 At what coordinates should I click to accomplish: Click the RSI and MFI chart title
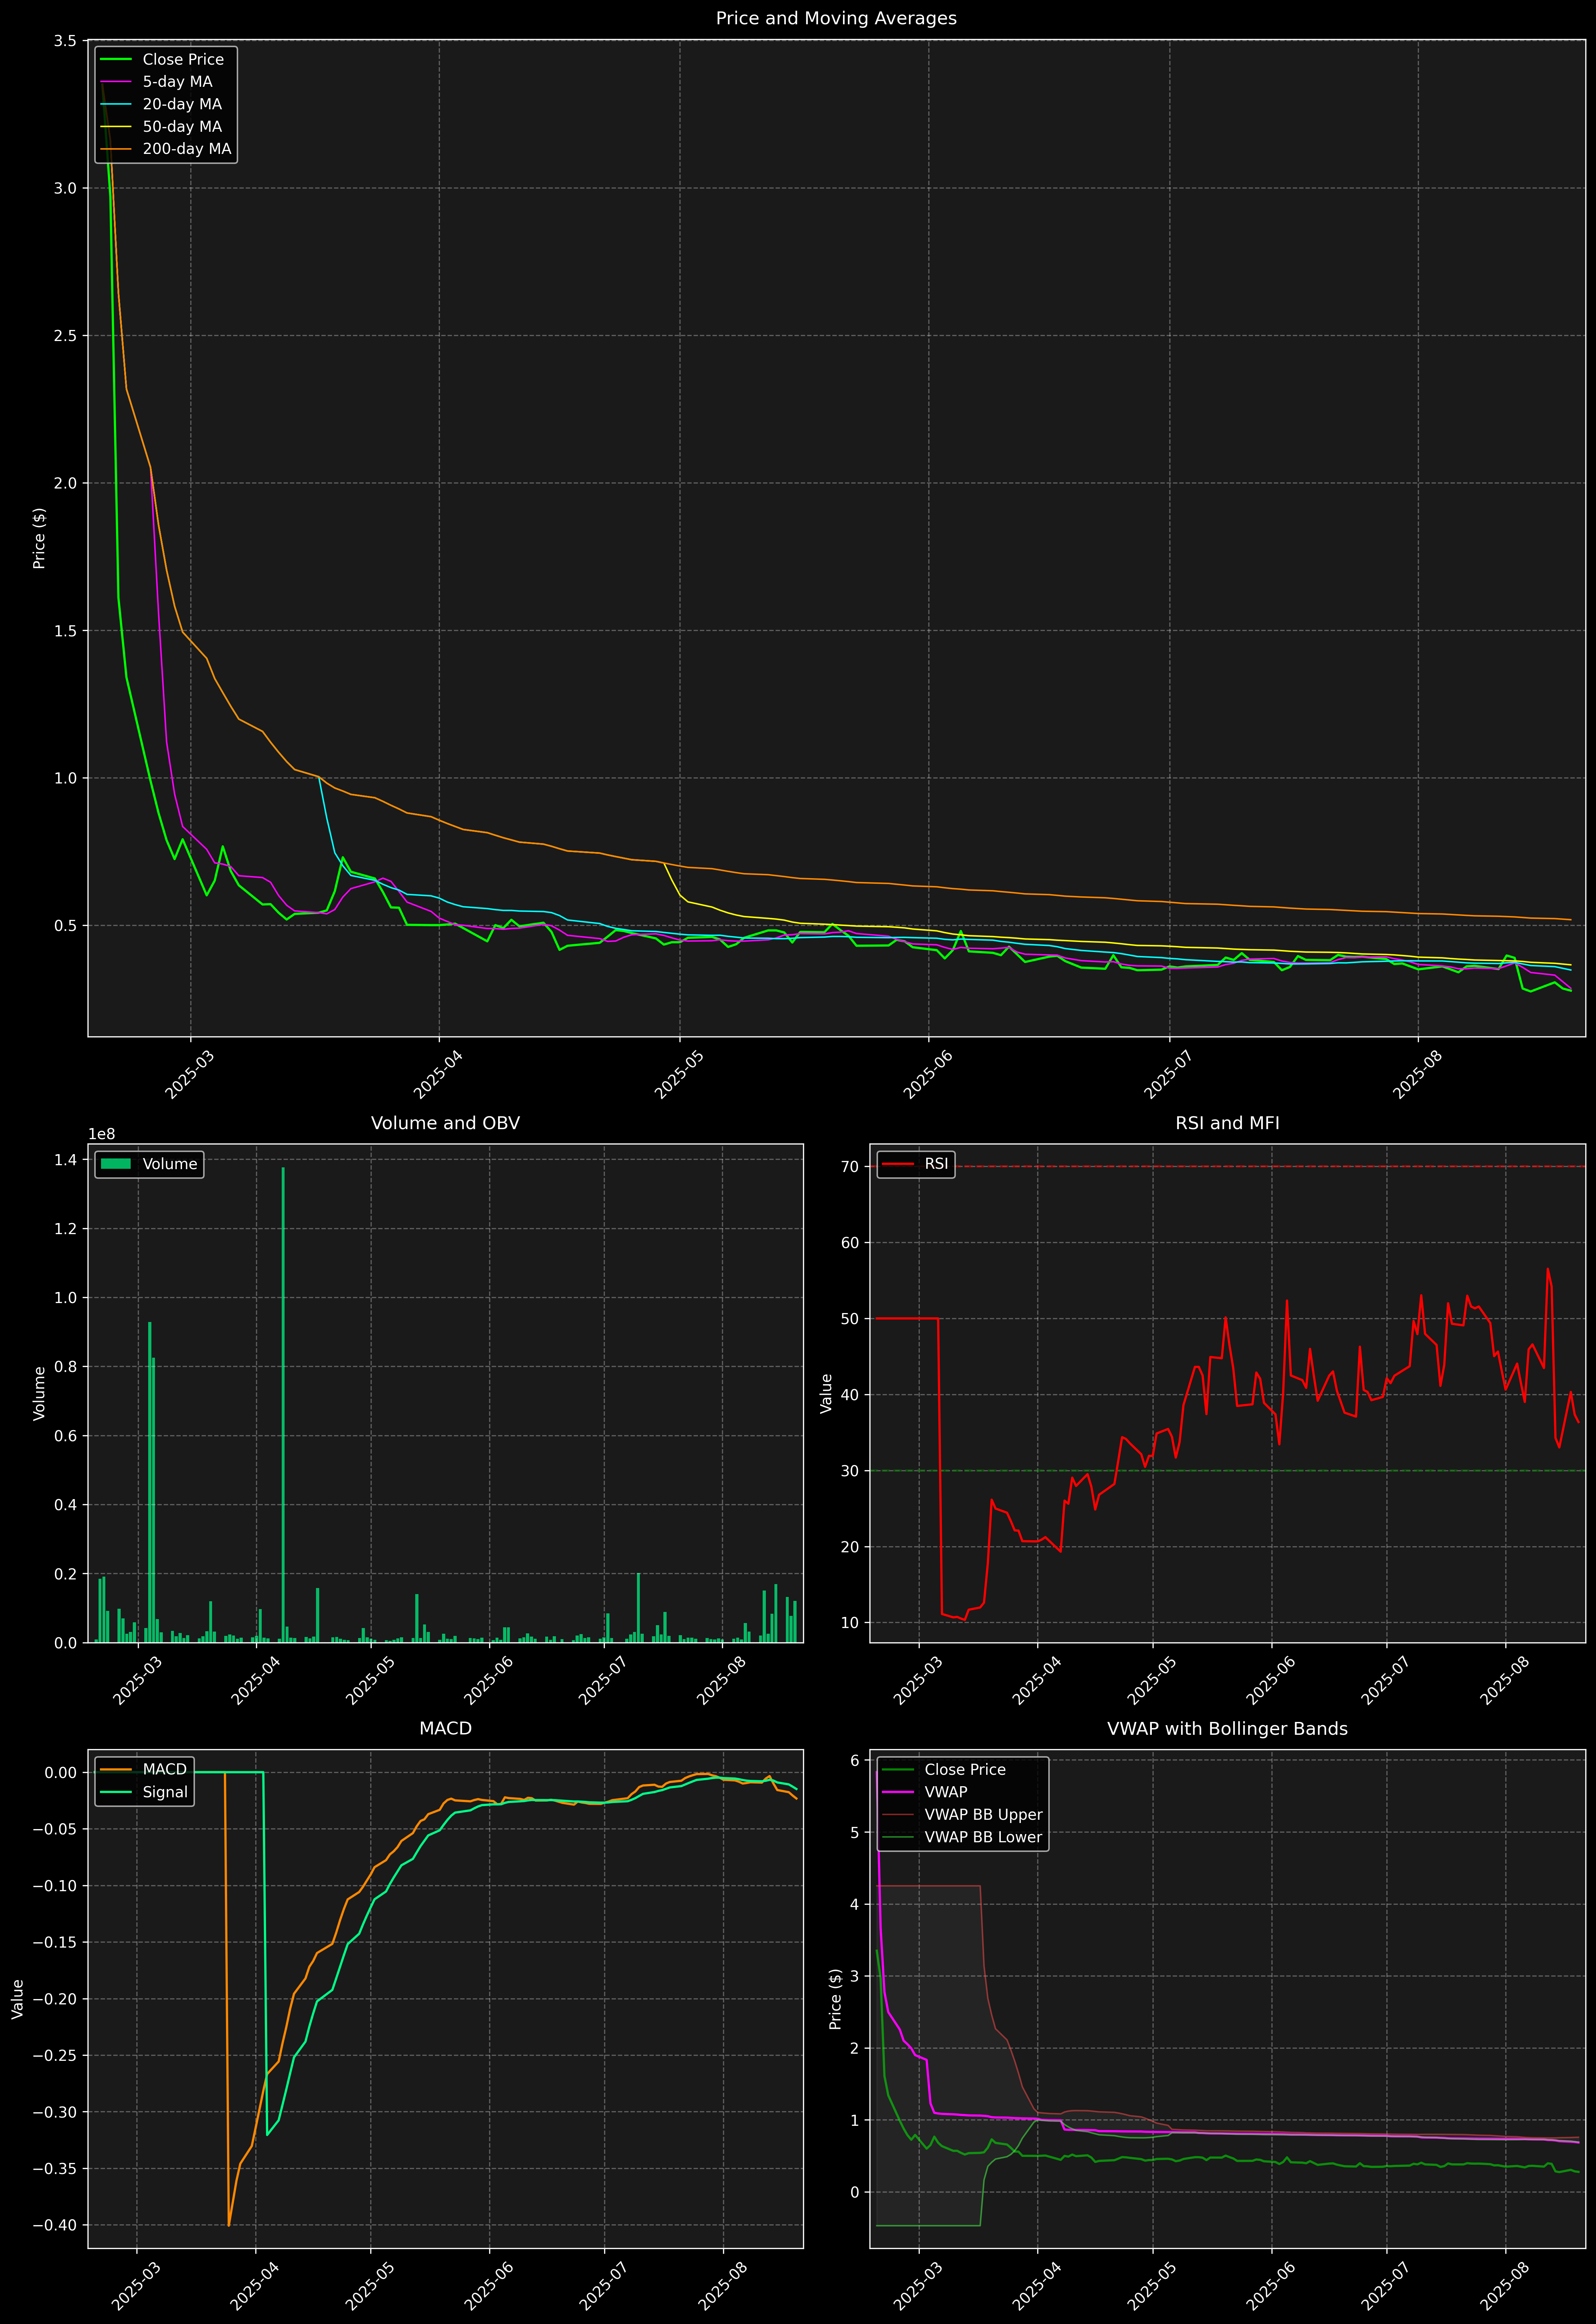[x=1227, y=1123]
